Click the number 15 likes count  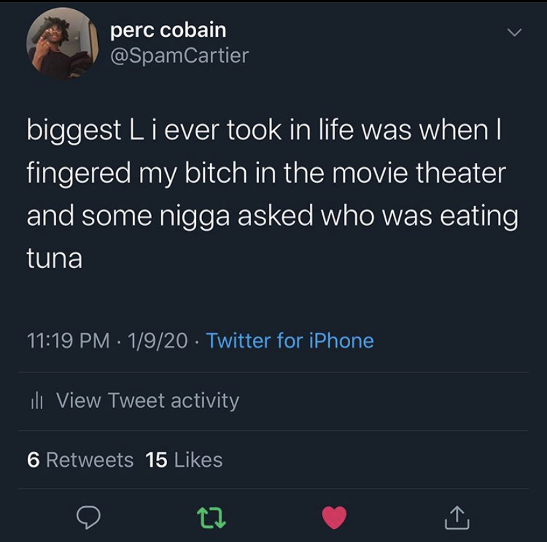pyautogui.click(x=157, y=459)
